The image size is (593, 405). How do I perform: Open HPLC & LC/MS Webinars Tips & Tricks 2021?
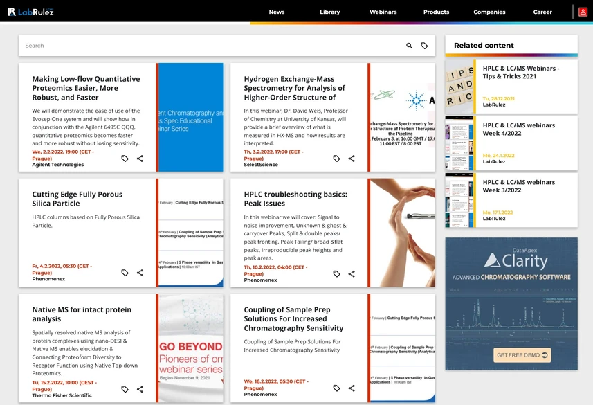coord(521,72)
